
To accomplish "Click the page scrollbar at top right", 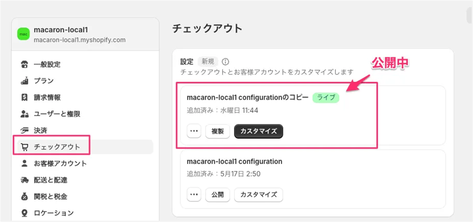I will 469,15.
